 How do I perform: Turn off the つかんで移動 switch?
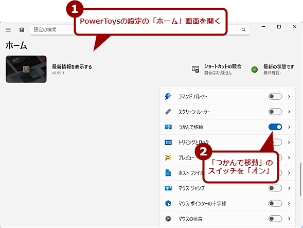coord(275,127)
